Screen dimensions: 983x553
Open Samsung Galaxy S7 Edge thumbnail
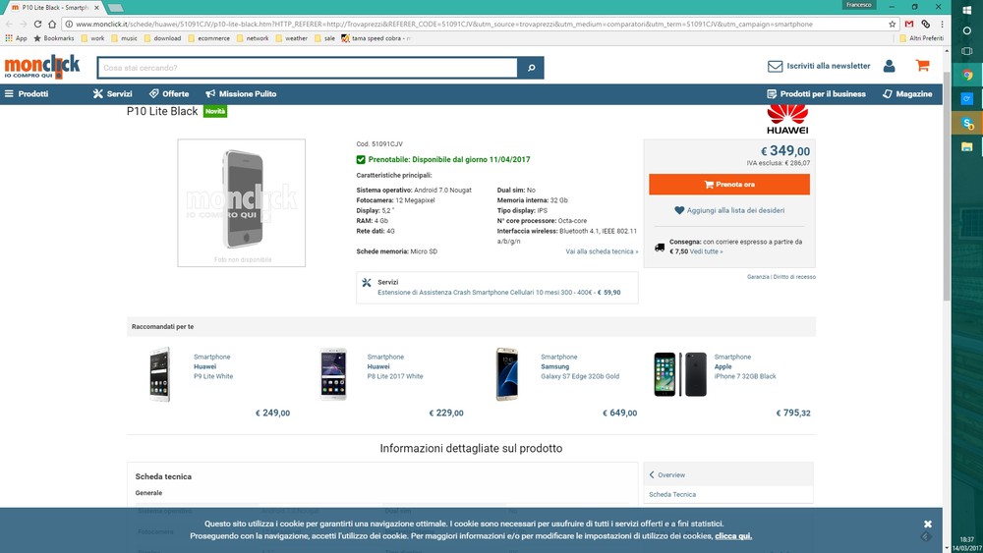pos(506,374)
